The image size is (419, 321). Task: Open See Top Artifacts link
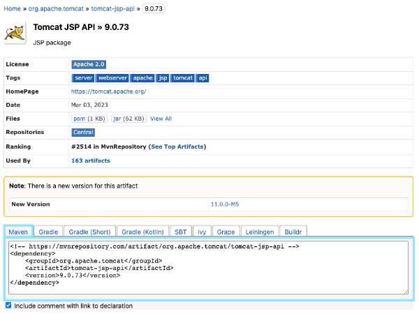pos(177,147)
